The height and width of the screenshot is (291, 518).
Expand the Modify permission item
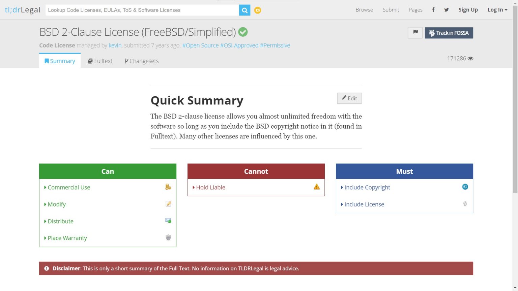(x=57, y=204)
